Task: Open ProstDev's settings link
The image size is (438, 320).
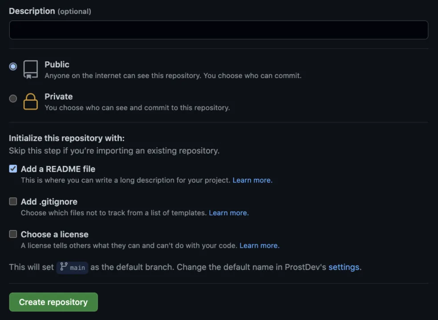Action: pyautogui.click(x=345, y=267)
